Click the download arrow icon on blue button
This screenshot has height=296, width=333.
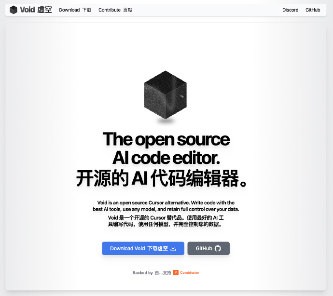173,248
